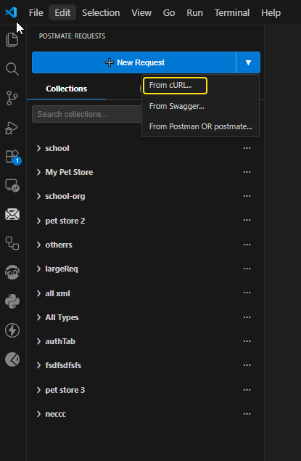Open the more options for authTab

point(247,341)
